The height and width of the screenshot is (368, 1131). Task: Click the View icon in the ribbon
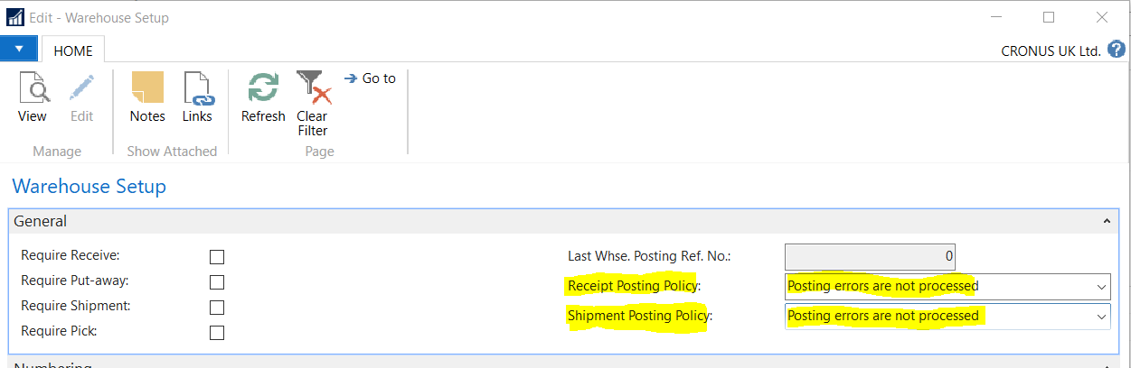tap(32, 90)
